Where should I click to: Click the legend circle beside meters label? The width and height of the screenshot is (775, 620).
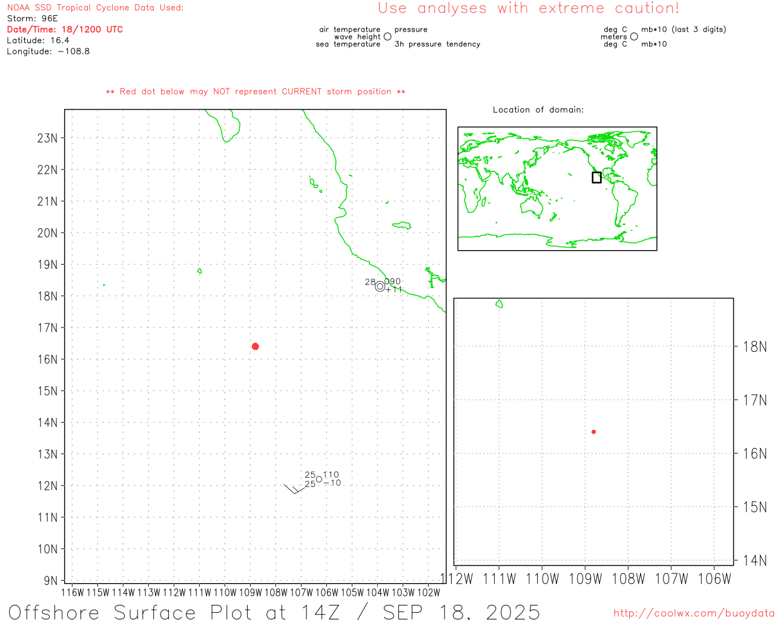(634, 36)
